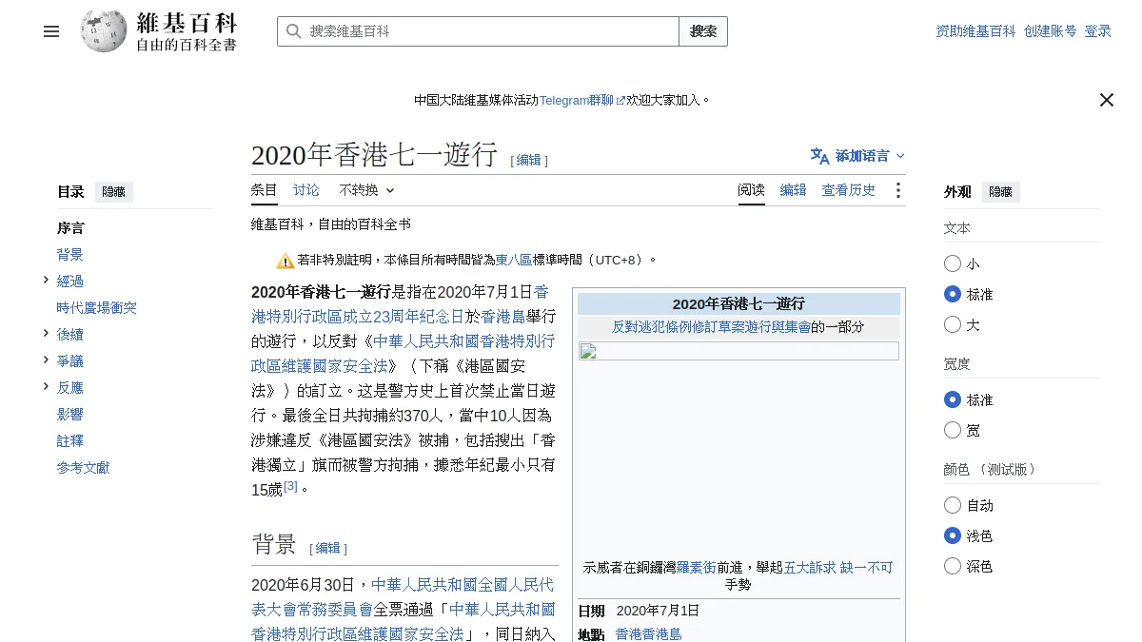Image resolution: width=1142 pixels, height=642 pixels.
Task: Select the 宽 width option
Action: click(953, 430)
